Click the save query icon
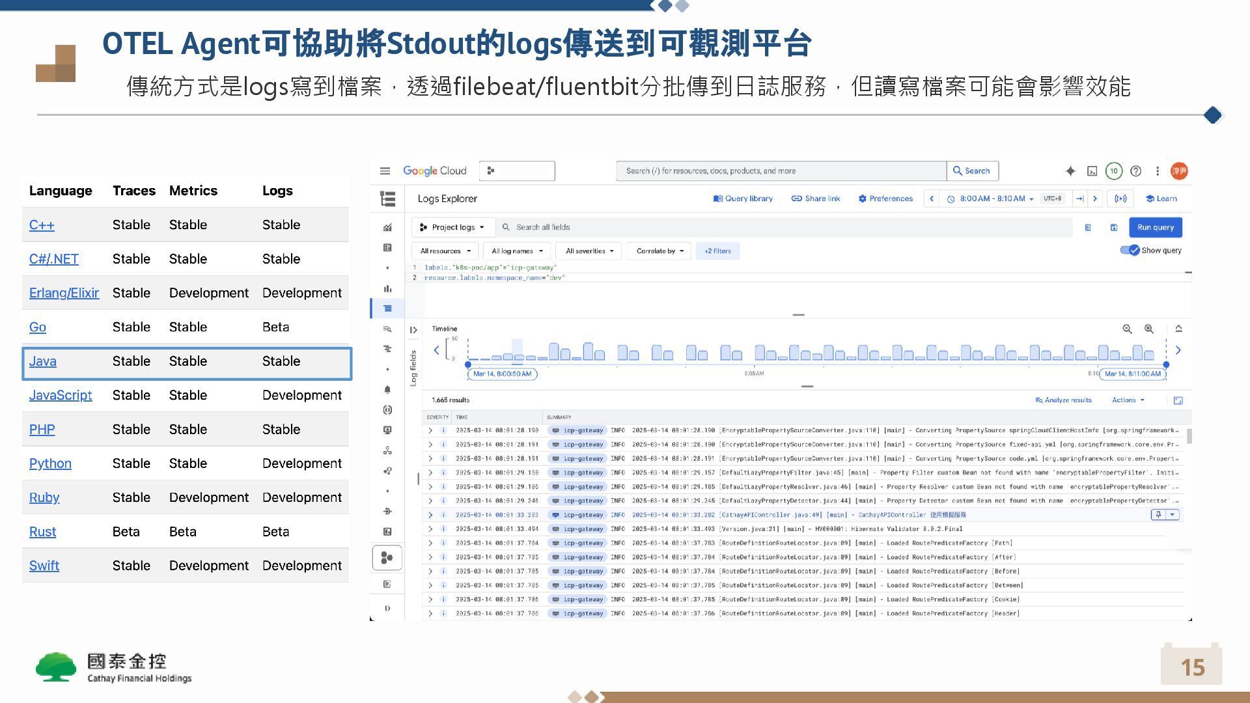 1114,227
